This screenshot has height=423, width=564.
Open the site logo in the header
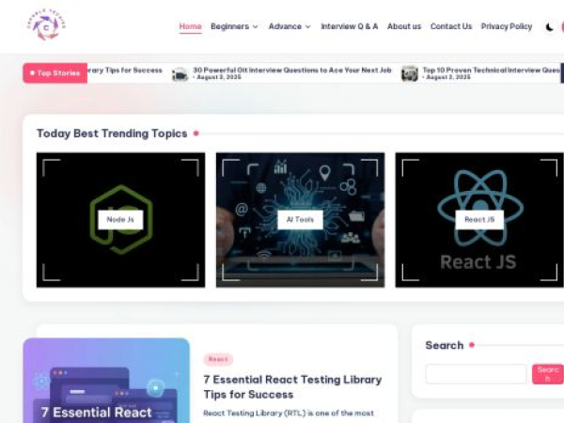(x=46, y=24)
